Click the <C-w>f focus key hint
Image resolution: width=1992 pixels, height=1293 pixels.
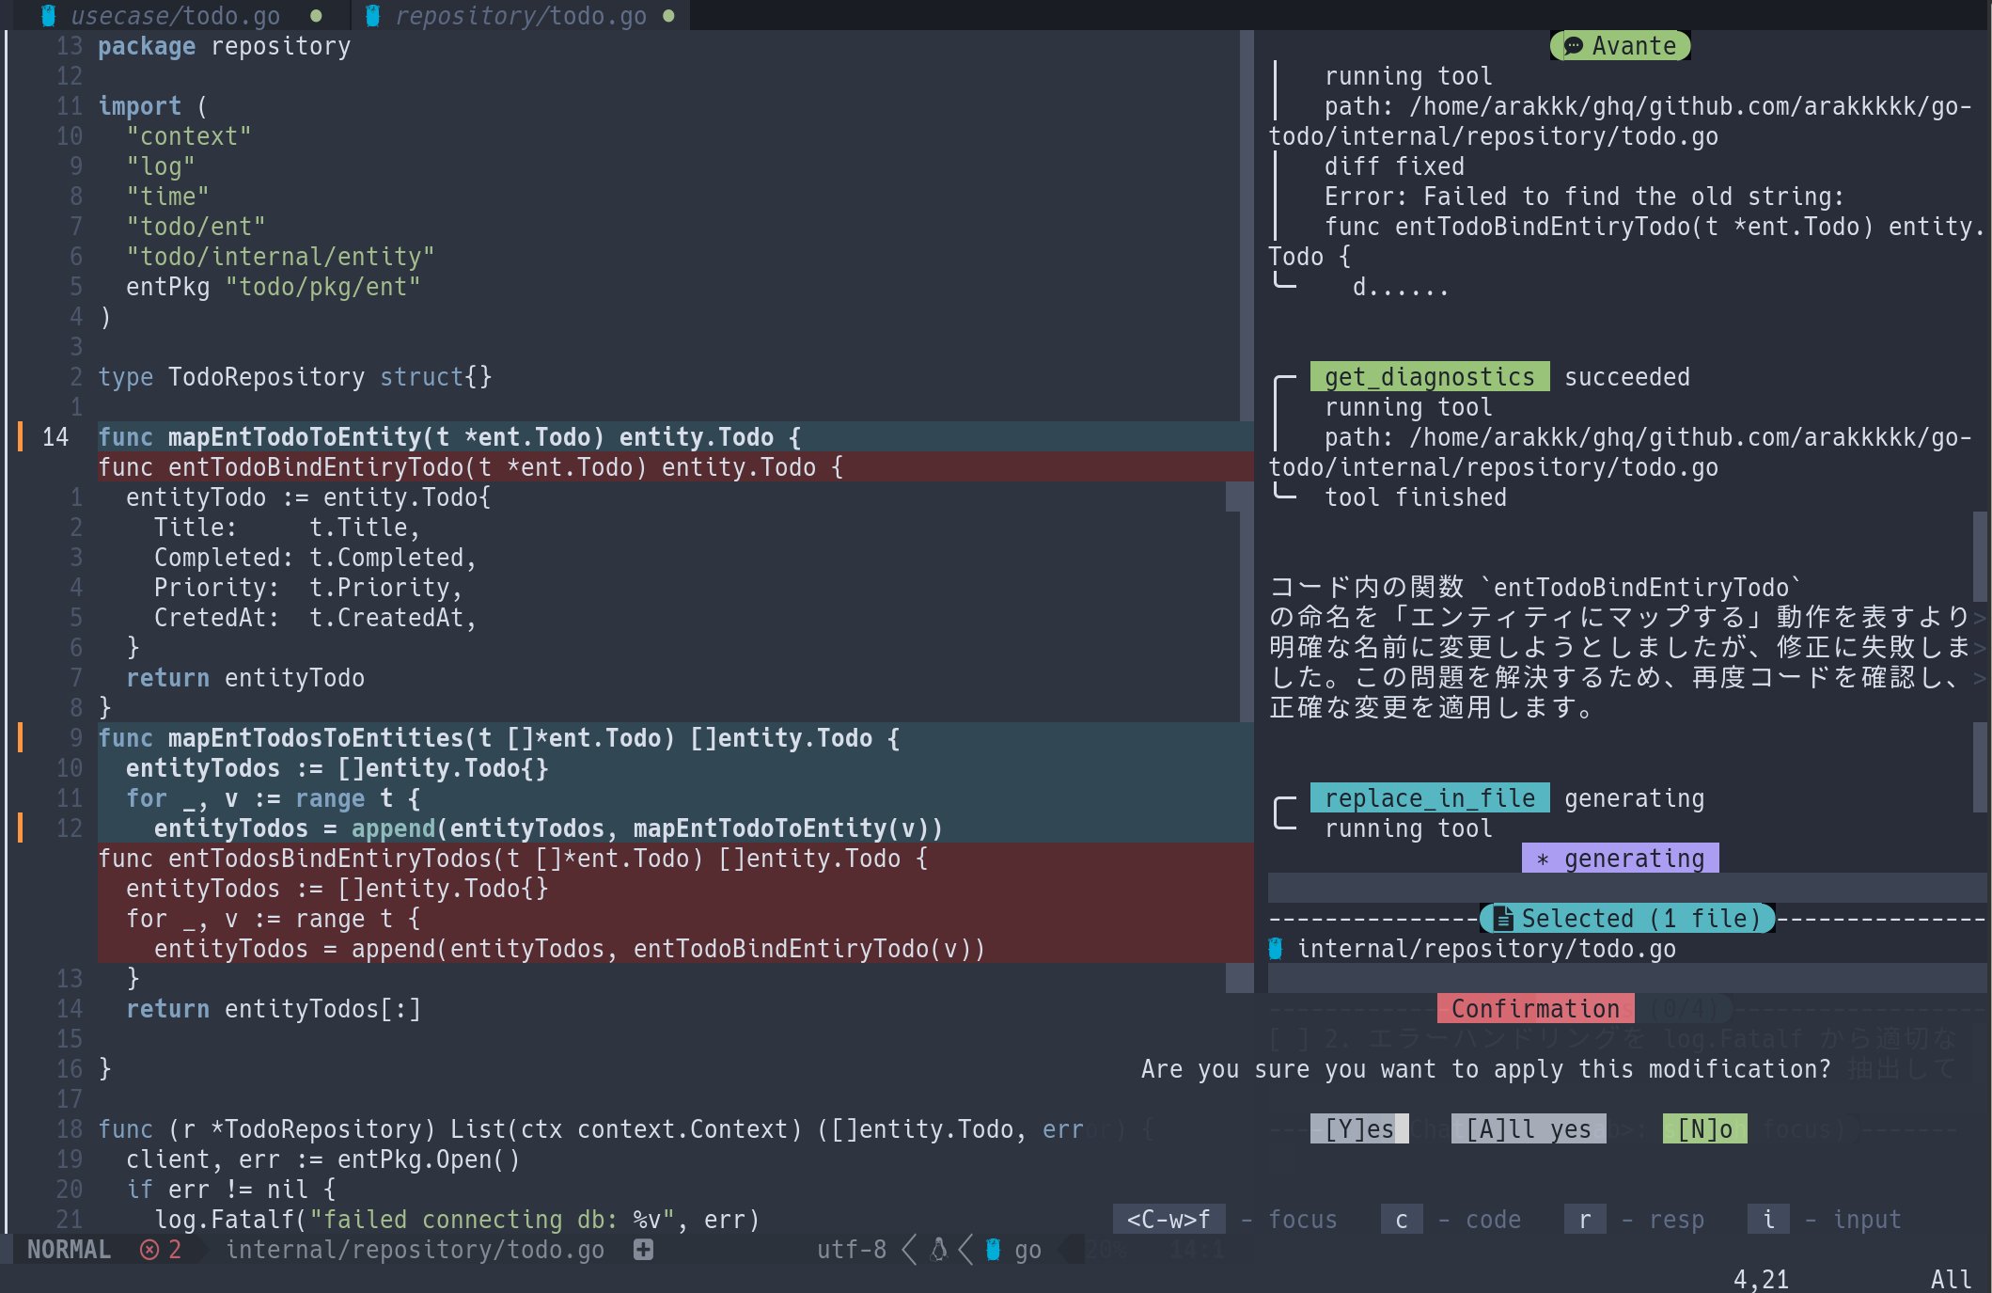click(x=1169, y=1220)
